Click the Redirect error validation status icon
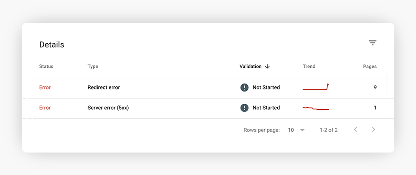 [244, 87]
